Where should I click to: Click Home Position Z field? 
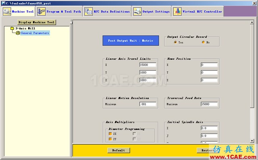click(209, 80)
